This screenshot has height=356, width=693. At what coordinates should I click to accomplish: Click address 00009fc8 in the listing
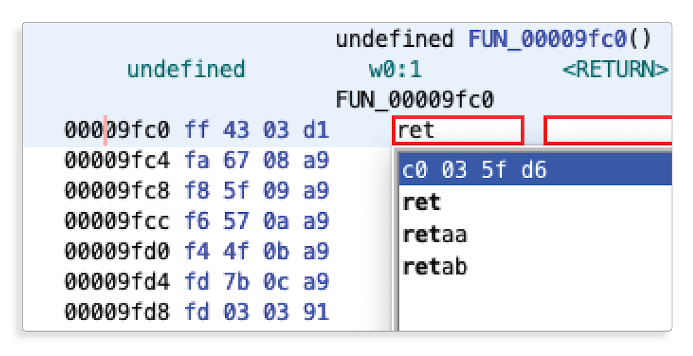(x=117, y=191)
